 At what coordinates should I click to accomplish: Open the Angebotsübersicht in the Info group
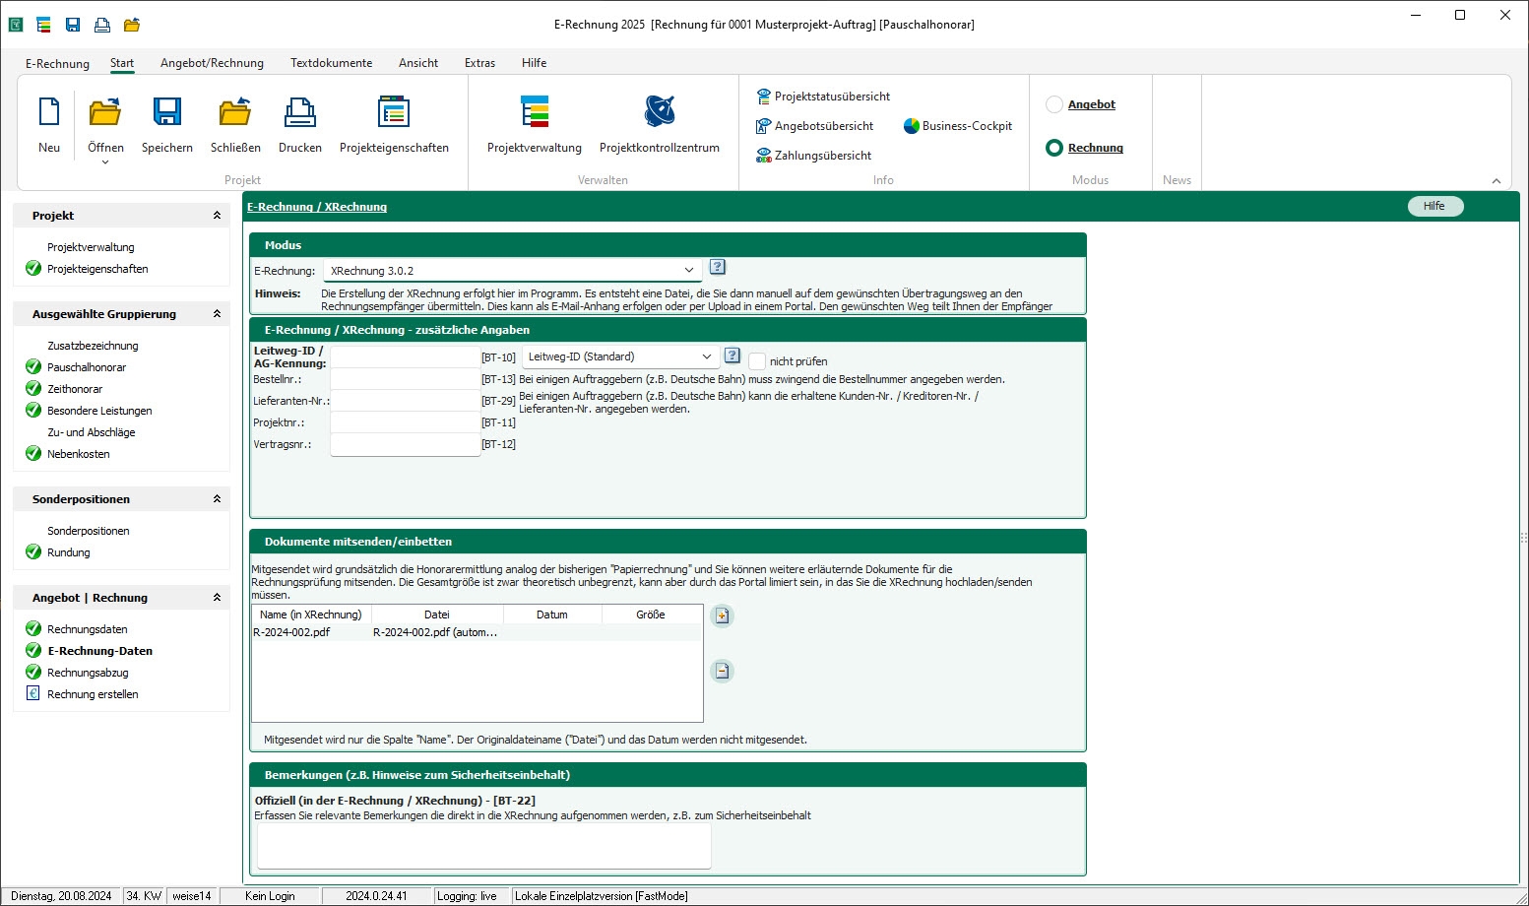pos(815,126)
